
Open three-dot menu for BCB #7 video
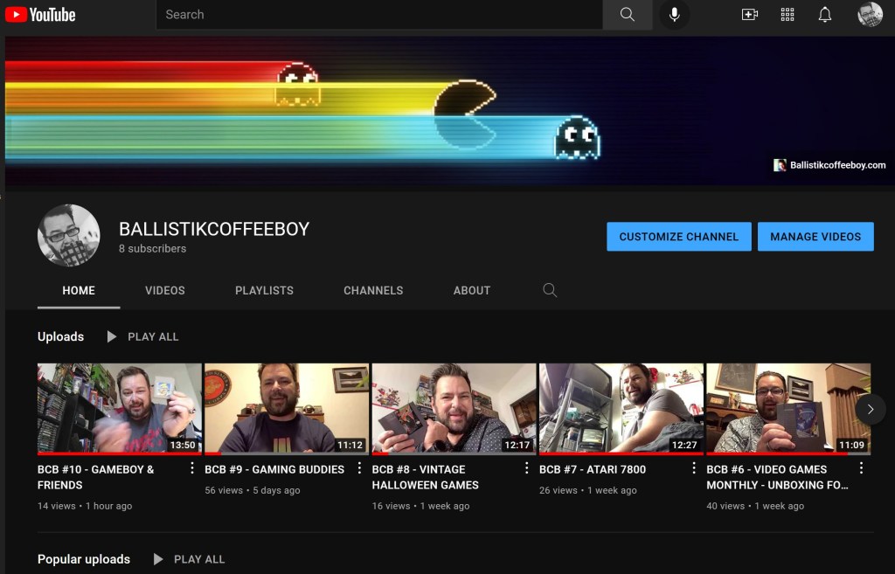coord(694,468)
